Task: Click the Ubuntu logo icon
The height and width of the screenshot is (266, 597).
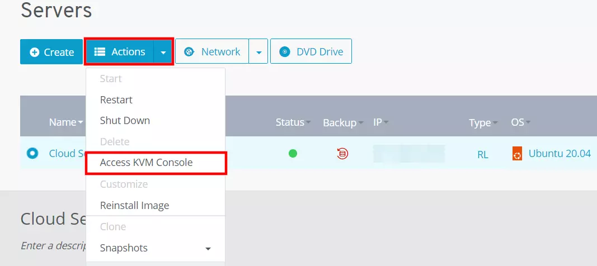Action: (x=517, y=154)
